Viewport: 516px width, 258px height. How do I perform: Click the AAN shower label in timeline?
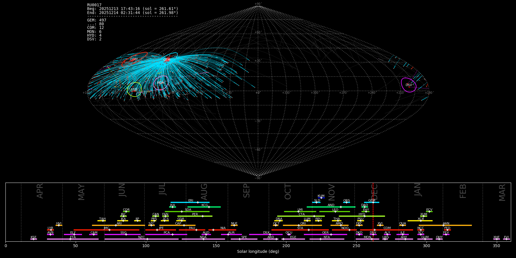click(x=446, y=224)
